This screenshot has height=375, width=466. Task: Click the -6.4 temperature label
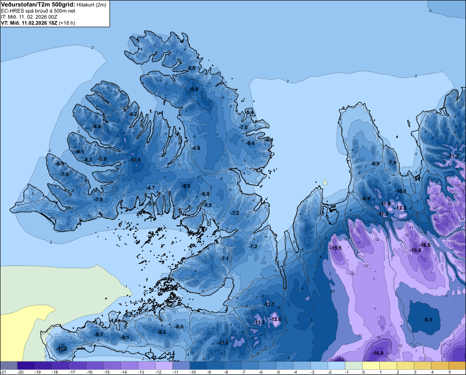[x=269, y=140]
